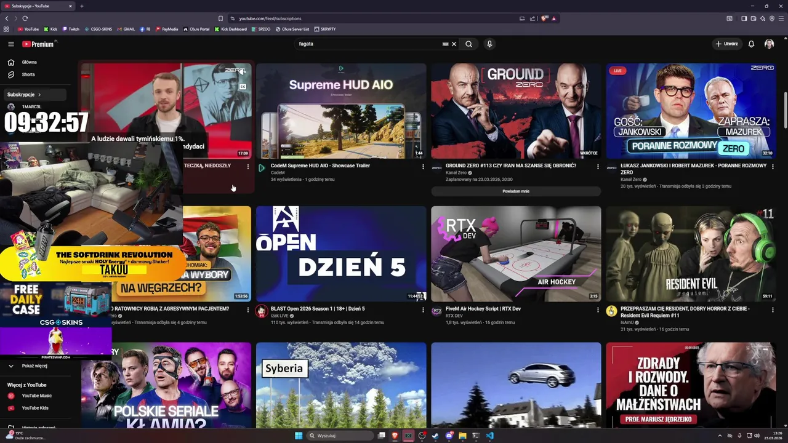Viewport: 788px width, 443px height.
Task: Click Windows Start button
Action: click(x=299, y=436)
